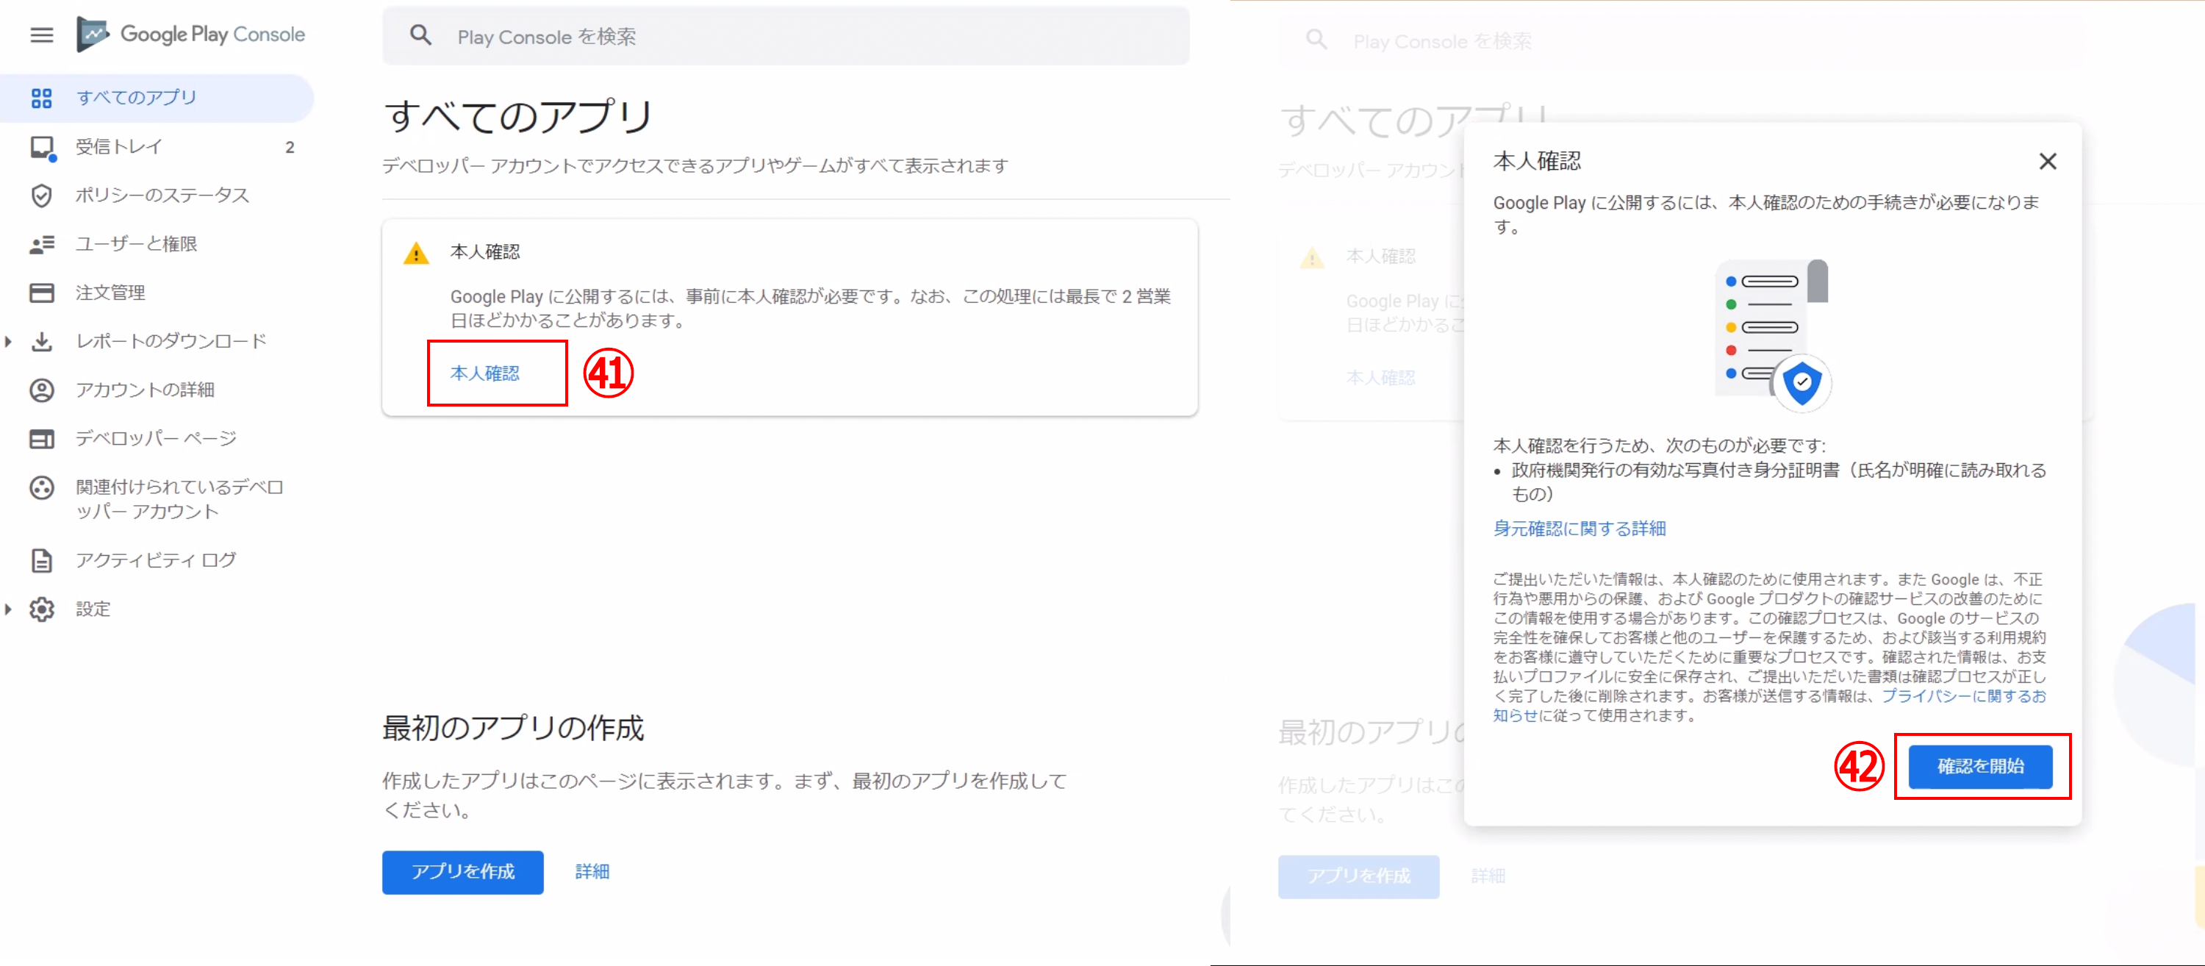Screen dimensions: 2205x966
Task: Click 確認を開始 button in dialog
Action: [x=1980, y=767]
